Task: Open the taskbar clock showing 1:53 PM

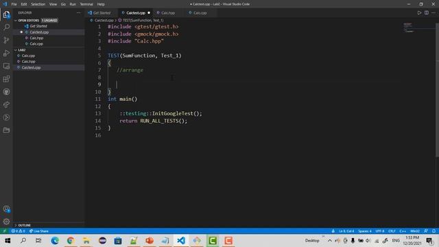Action: tap(412, 241)
